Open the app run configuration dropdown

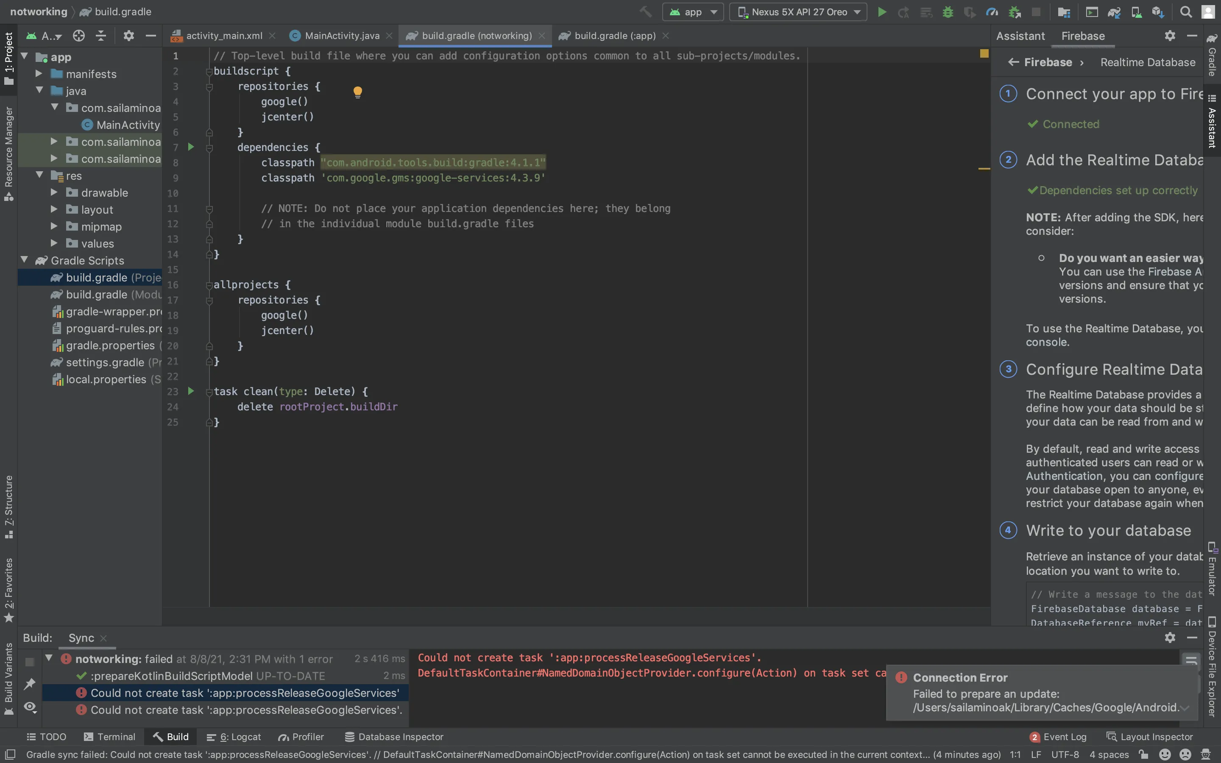click(693, 12)
